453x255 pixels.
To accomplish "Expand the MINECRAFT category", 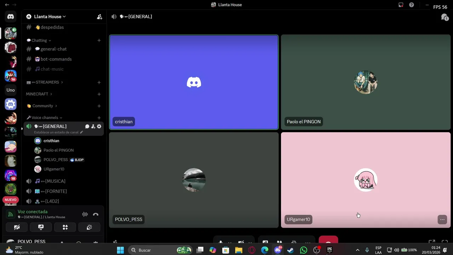I will point(39,94).
